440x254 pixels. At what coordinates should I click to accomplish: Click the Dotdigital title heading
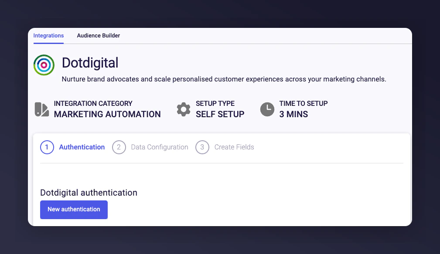click(x=90, y=63)
